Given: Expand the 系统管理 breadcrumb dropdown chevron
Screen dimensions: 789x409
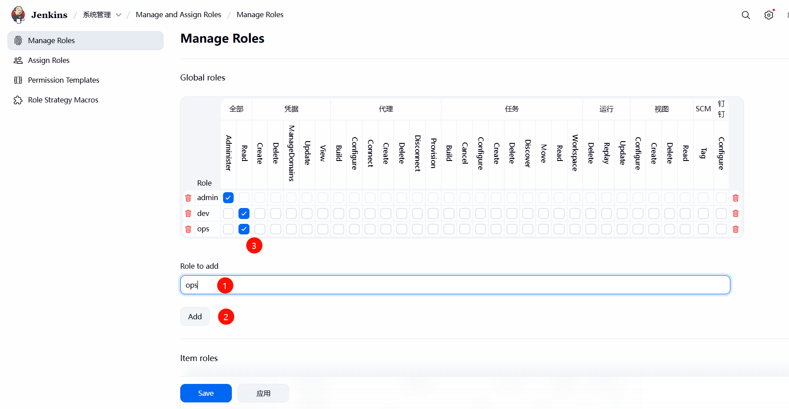Looking at the screenshot, I should click(119, 15).
